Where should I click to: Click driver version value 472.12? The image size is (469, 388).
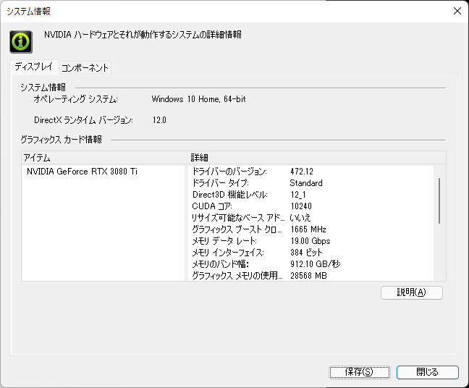pos(302,172)
